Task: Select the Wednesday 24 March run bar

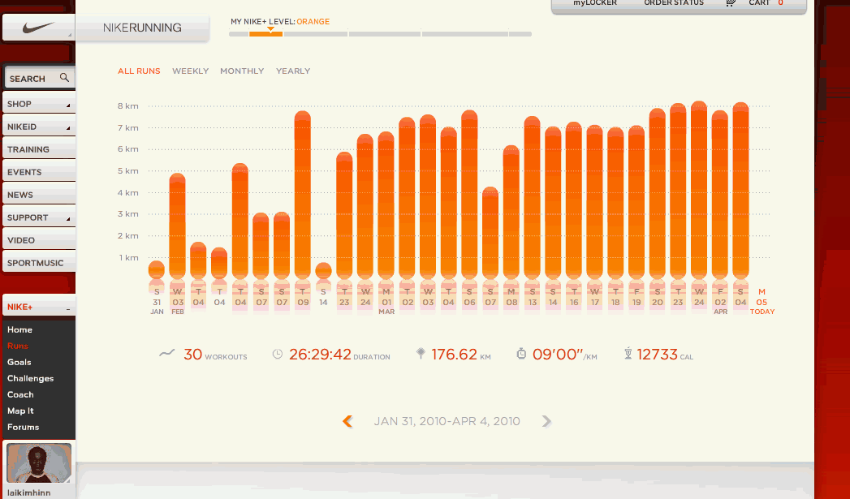Action: click(x=699, y=190)
